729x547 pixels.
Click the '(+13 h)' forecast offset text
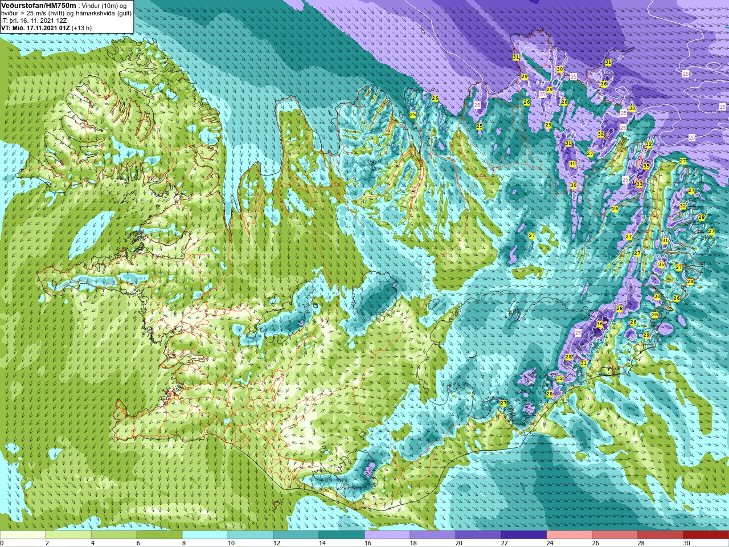pyautogui.click(x=82, y=28)
